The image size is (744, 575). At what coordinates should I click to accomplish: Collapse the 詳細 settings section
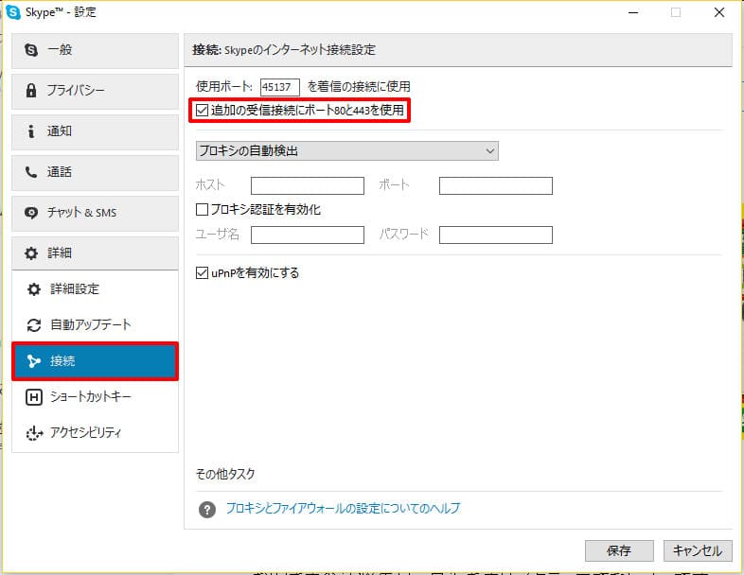point(95,253)
